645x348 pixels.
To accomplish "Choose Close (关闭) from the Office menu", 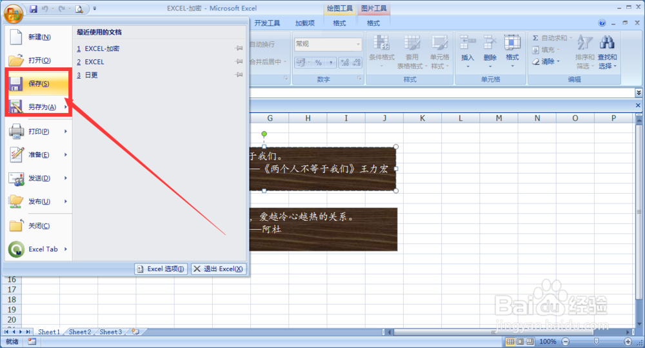I will point(39,226).
